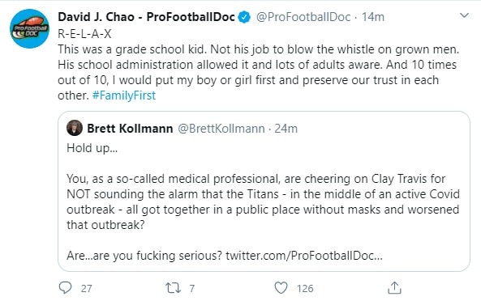Expand the tweet options chevron
The image size is (481, 301).
(464, 15)
